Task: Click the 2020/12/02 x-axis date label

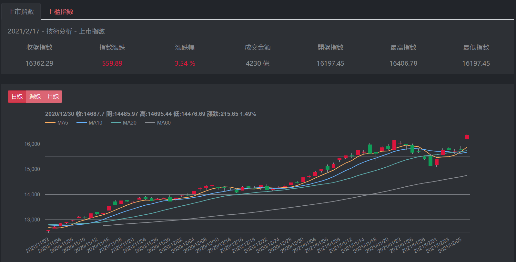Action: pos(171,245)
